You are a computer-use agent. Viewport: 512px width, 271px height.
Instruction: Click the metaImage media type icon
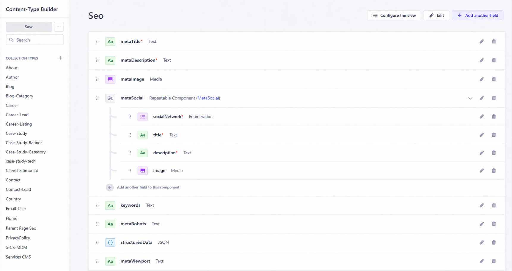pyautogui.click(x=110, y=79)
